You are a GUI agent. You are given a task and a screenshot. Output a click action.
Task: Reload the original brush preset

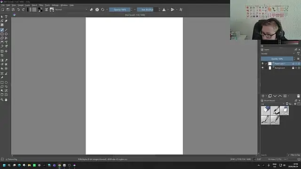pos(103,9)
